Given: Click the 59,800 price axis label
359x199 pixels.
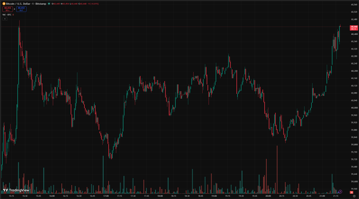Looking at the screenshot, I should click(x=354, y=145).
